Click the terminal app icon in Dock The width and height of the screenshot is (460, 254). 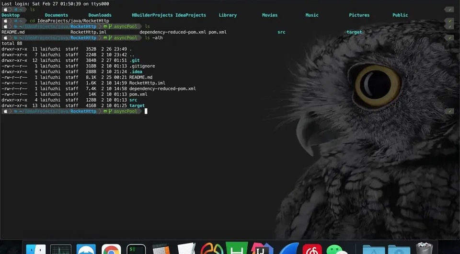pos(136,249)
